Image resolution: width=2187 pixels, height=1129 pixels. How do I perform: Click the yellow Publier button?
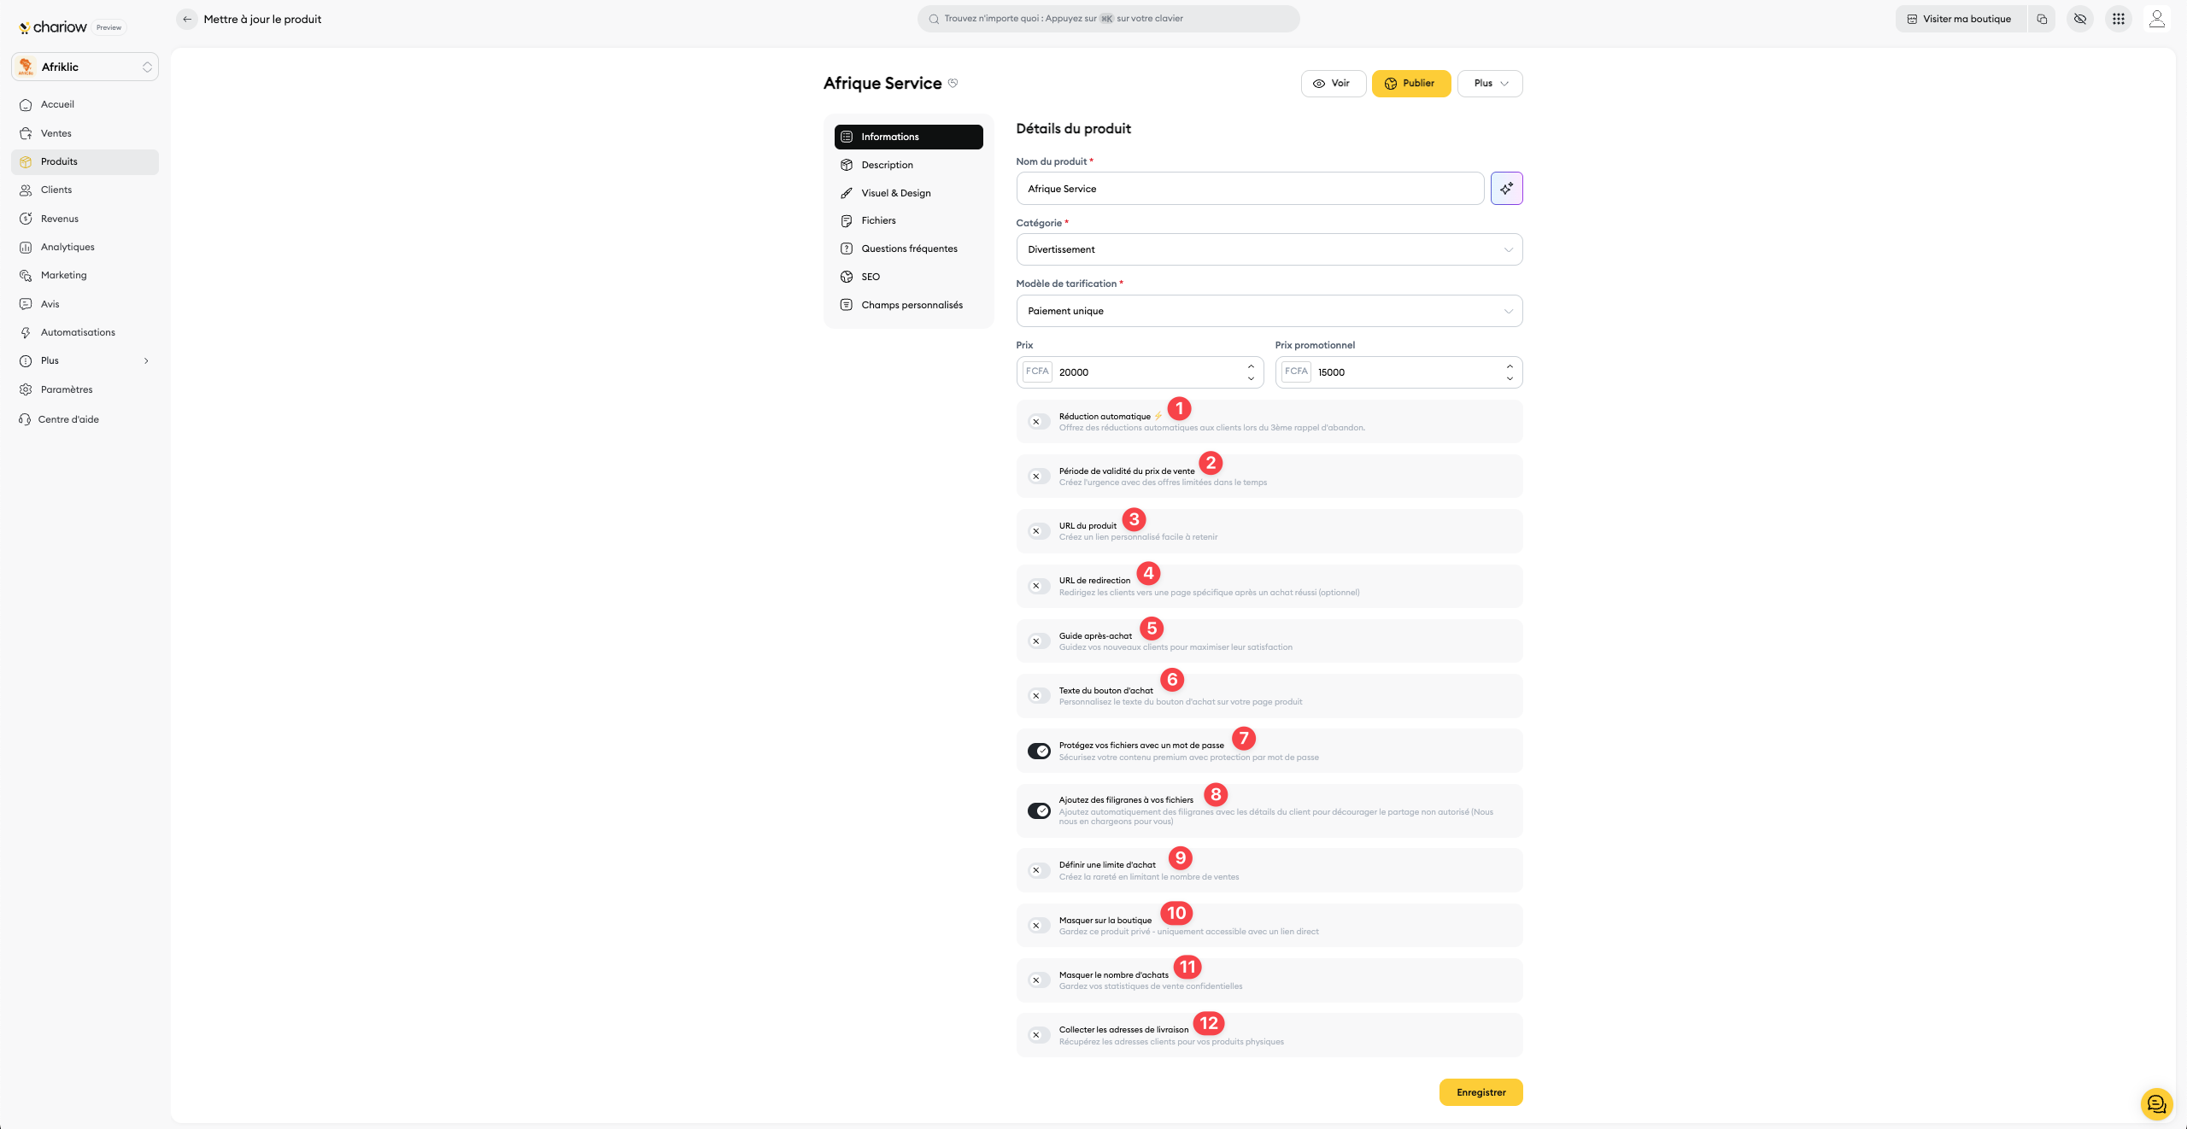coord(1410,84)
